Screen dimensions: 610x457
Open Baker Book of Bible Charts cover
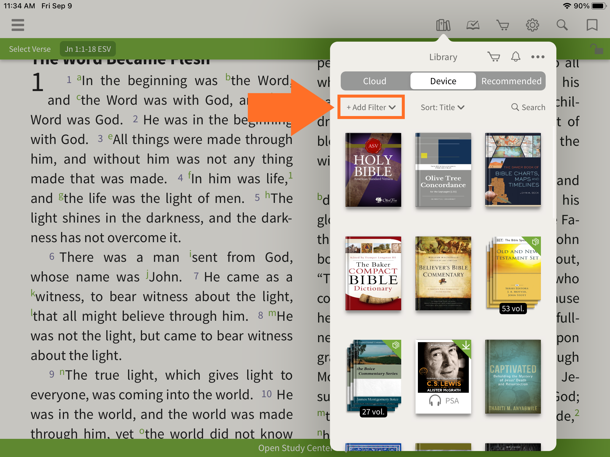tap(513, 170)
